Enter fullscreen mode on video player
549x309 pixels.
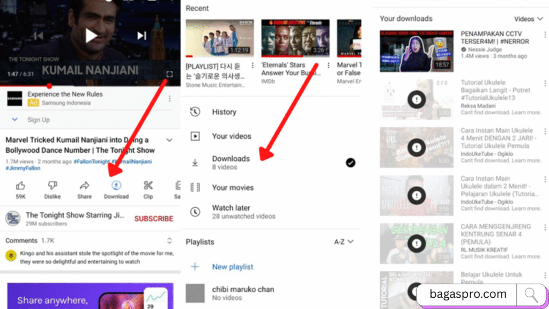[x=169, y=74]
